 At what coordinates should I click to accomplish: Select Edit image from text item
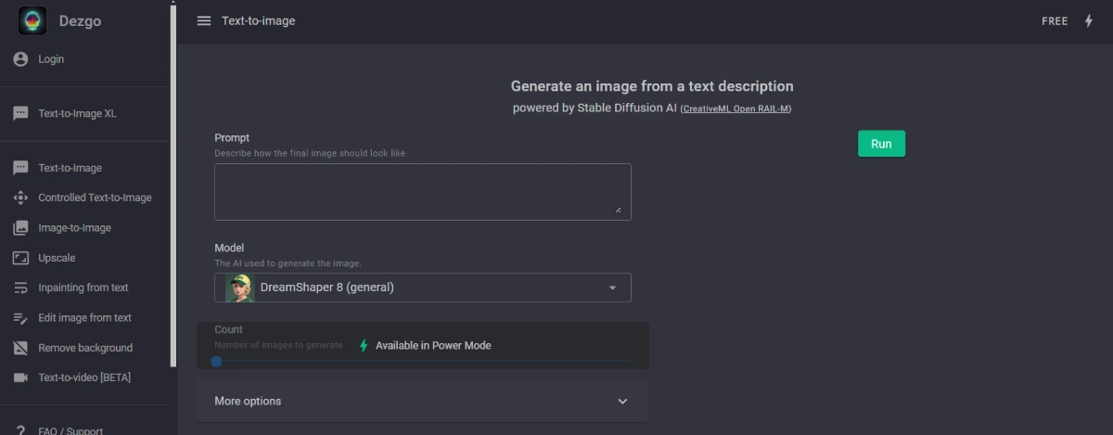tap(84, 318)
